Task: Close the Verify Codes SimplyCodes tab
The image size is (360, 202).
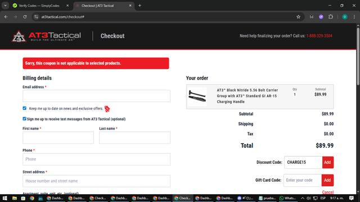Action: click(67, 6)
